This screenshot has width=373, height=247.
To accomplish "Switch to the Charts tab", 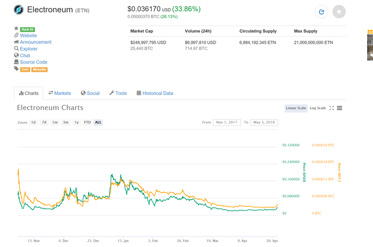I will (29, 93).
